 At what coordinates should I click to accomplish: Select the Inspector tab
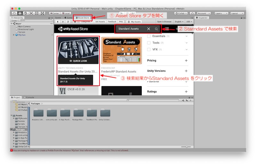202,18
